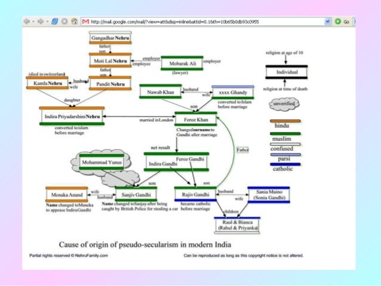Click the Go button label
The width and height of the screenshot is (381, 286).
pyautogui.click(x=346, y=22)
